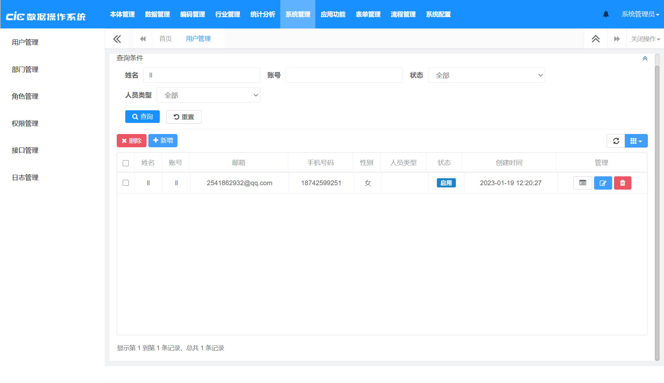Click the blue 查询 button
This screenshot has height=383, width=664.
tap(142, 117)
